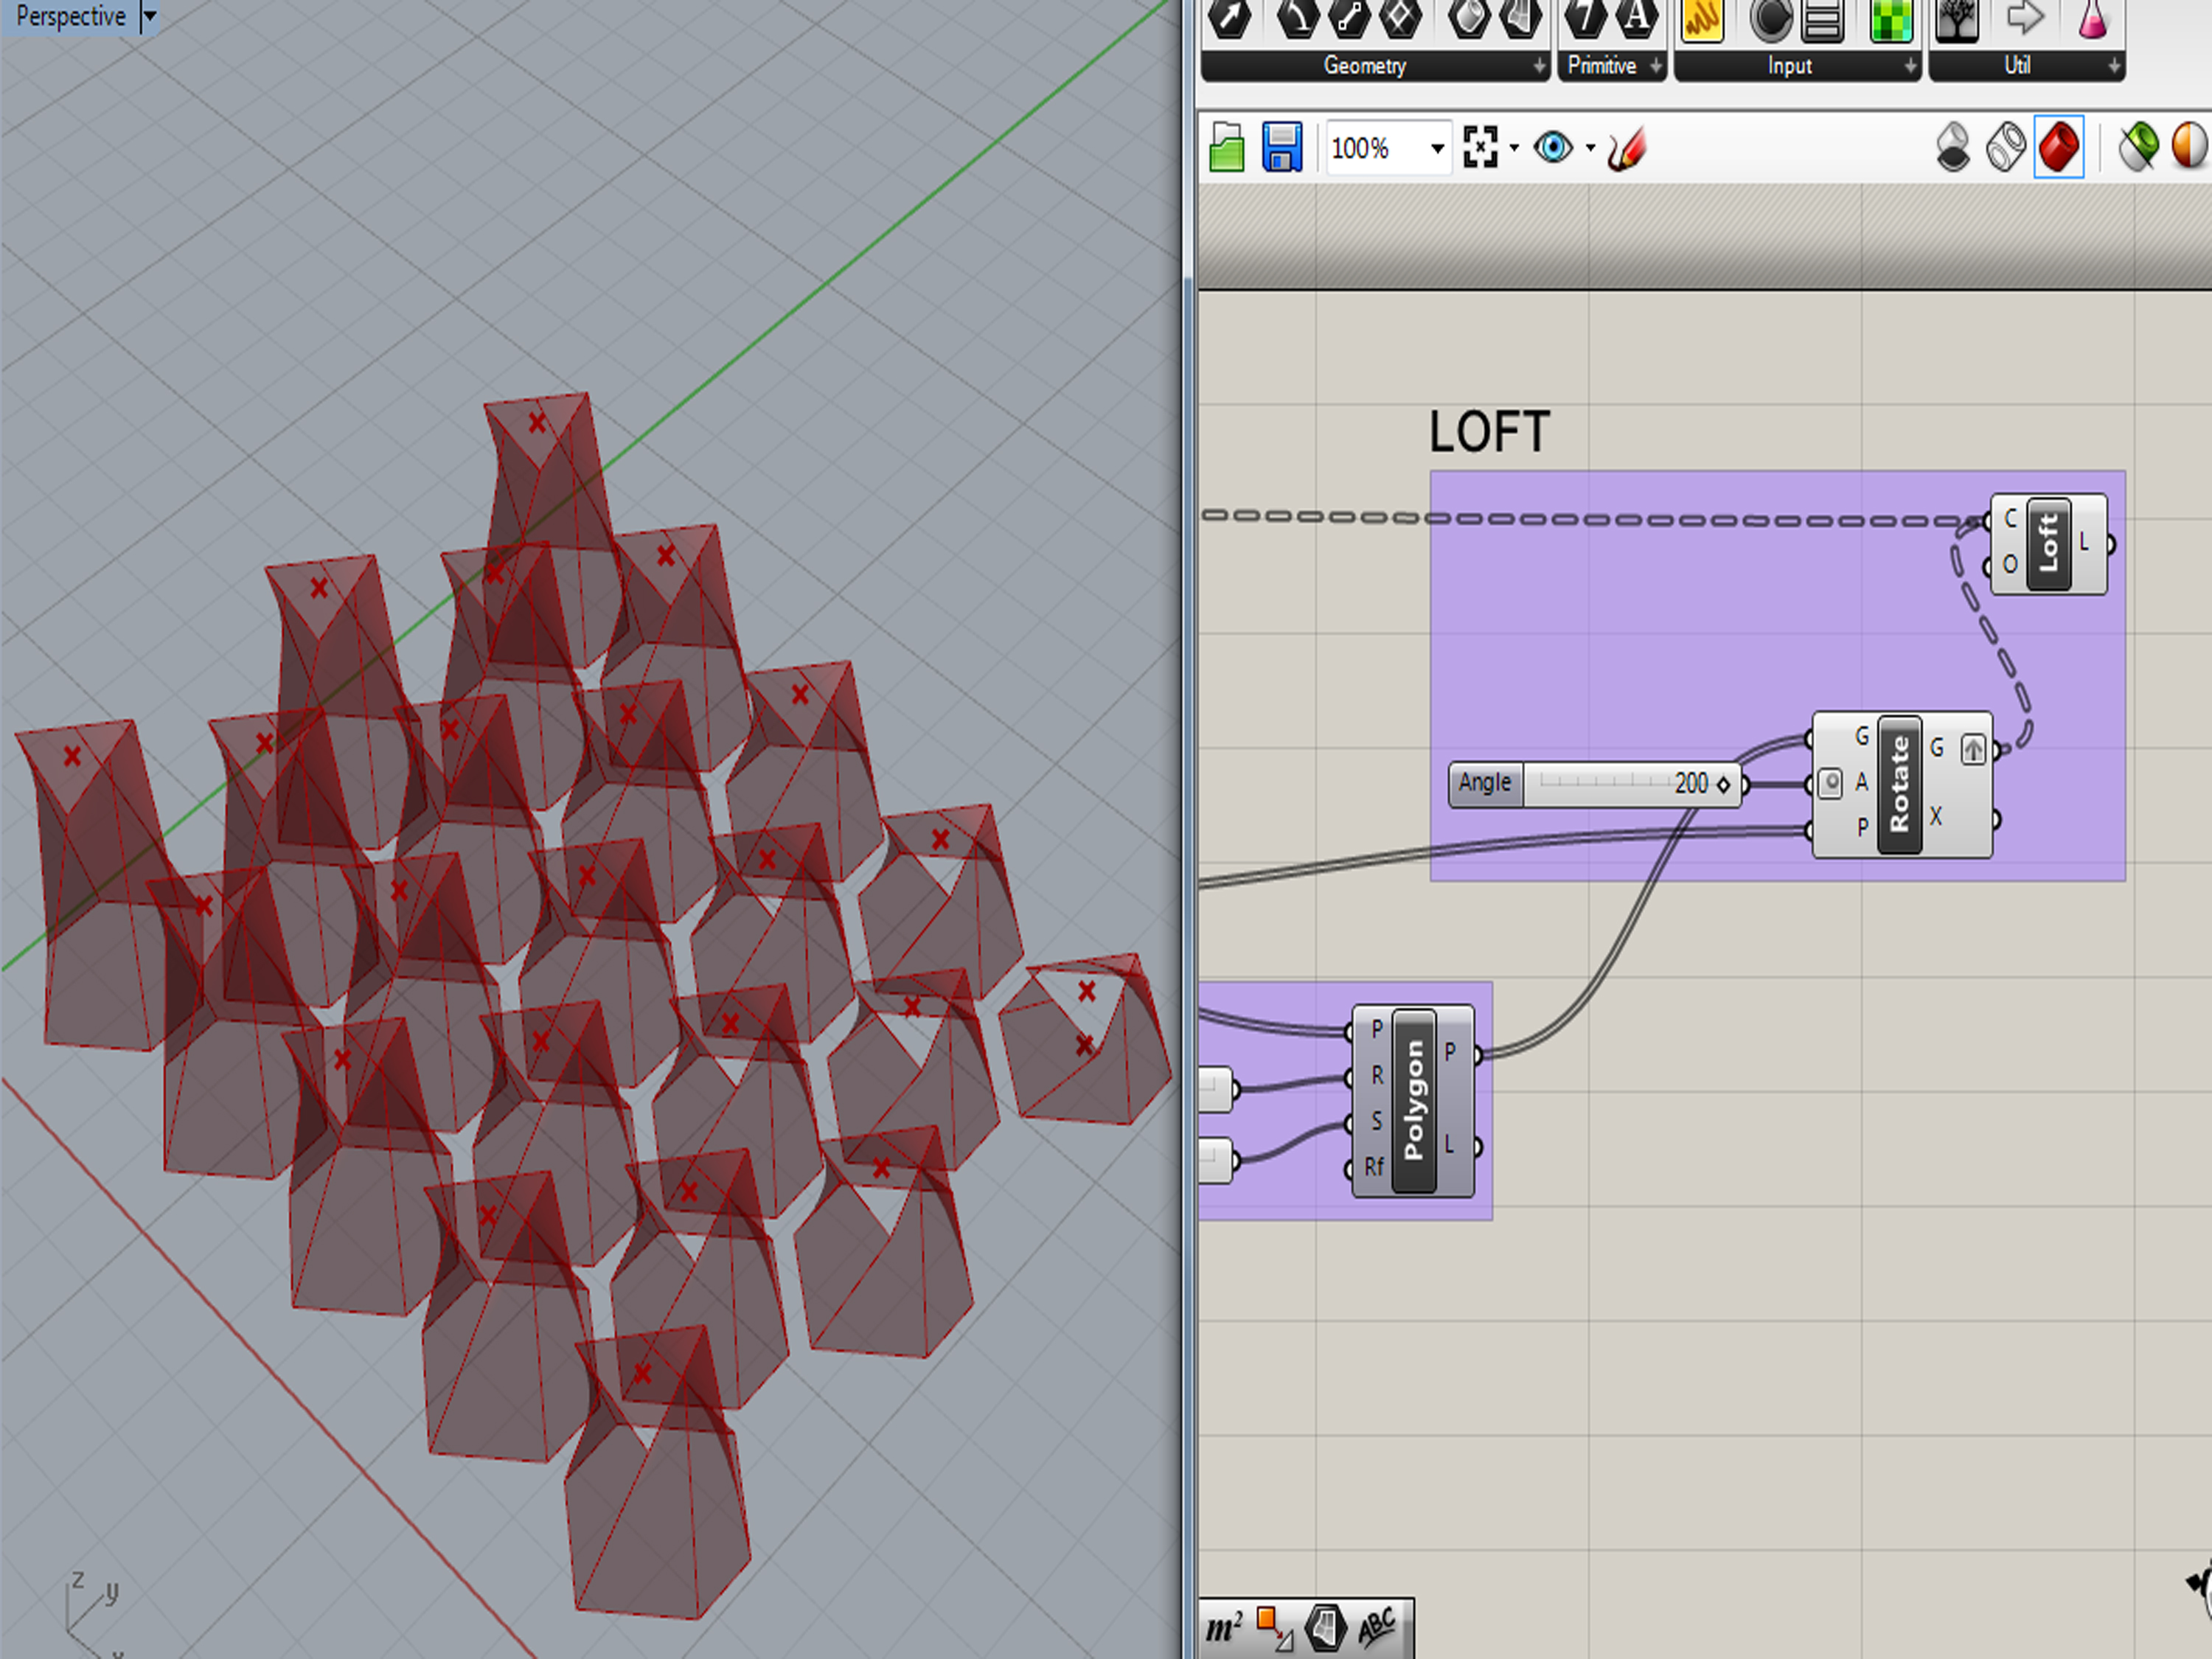Open the Perspective viewport menu arrow
Image resolution: width=2212 pixels, height=1659 pixels.
click(x=149, y=16)
